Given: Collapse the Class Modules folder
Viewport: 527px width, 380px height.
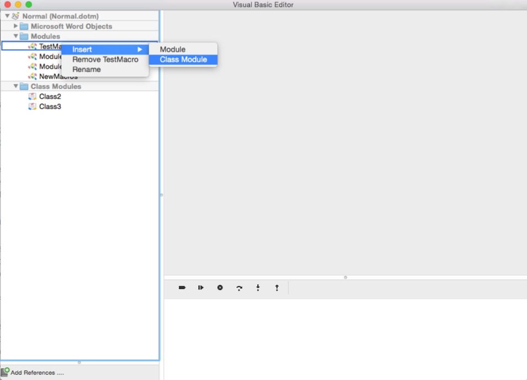Looking at the screenshot, I should click(15, 86).
